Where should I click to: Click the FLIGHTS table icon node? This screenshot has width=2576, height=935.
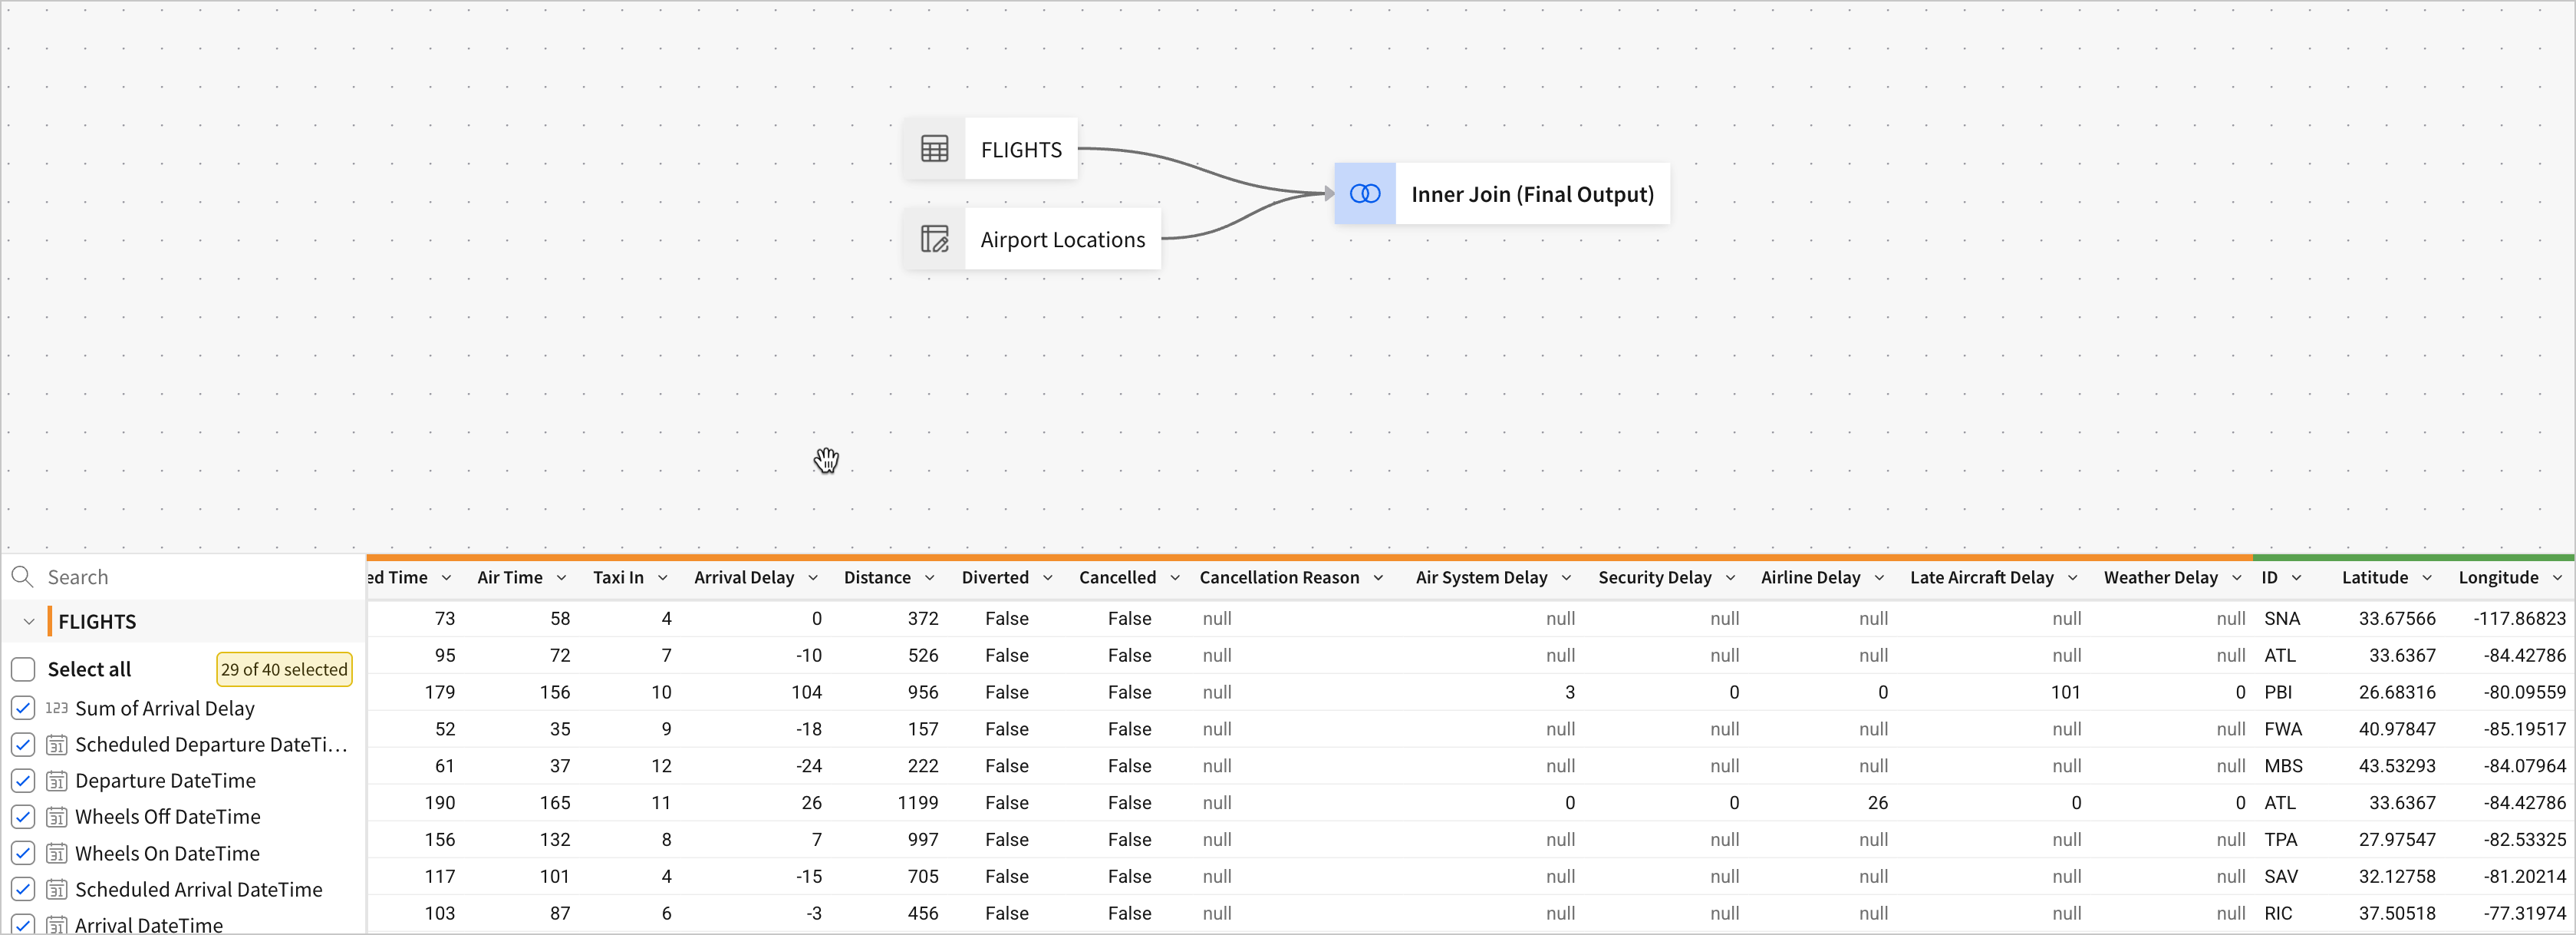[x=934, y=149]
